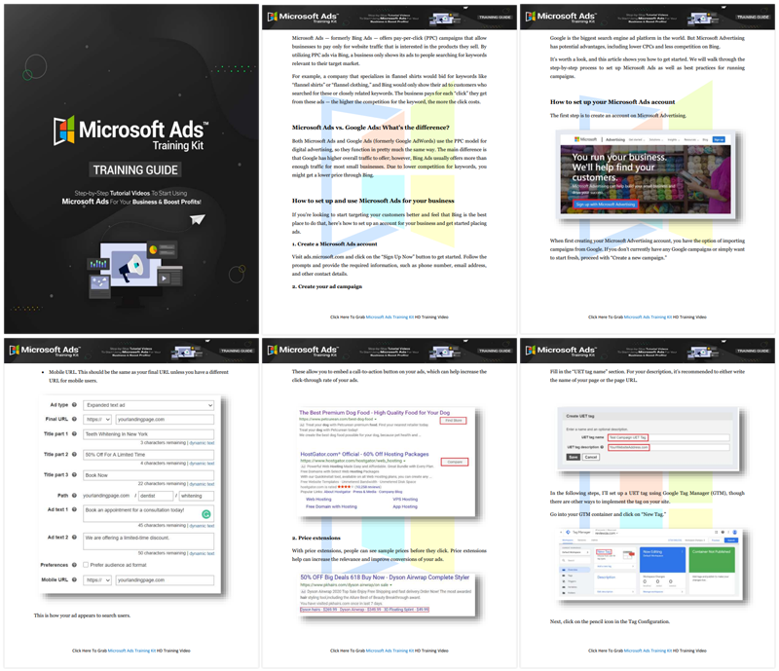The height and width of the screenshot is (671, 779).
Task: Click the help icon beside Mobile URL
Action: 75,579
